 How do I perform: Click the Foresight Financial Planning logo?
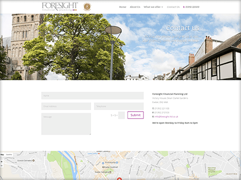tap(60, 7)
